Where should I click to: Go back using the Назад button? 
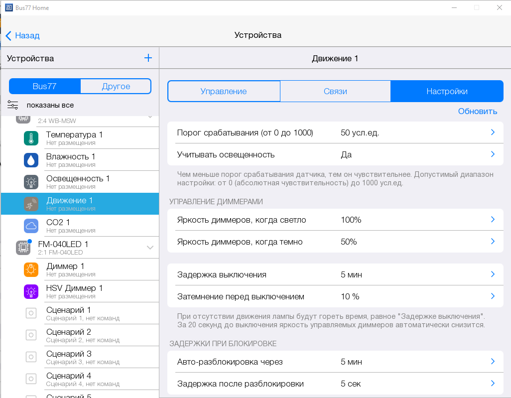[x=22, y=35]
